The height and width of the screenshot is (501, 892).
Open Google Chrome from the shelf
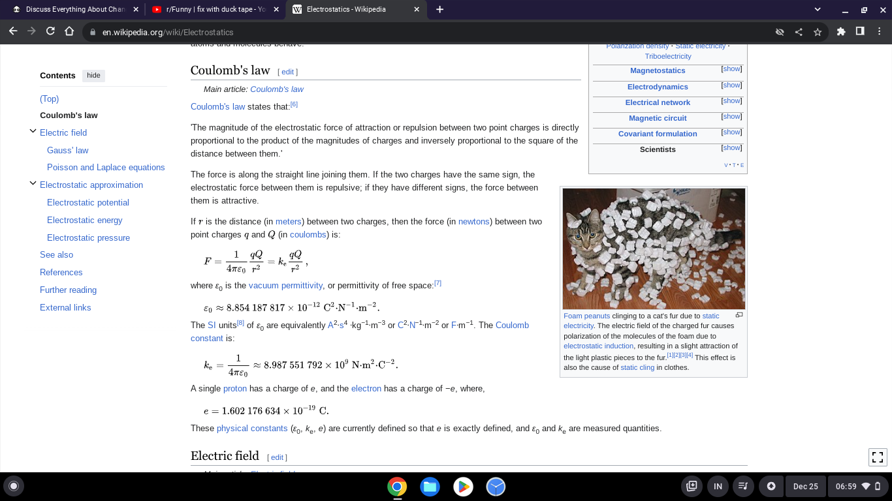click(397, 487)
